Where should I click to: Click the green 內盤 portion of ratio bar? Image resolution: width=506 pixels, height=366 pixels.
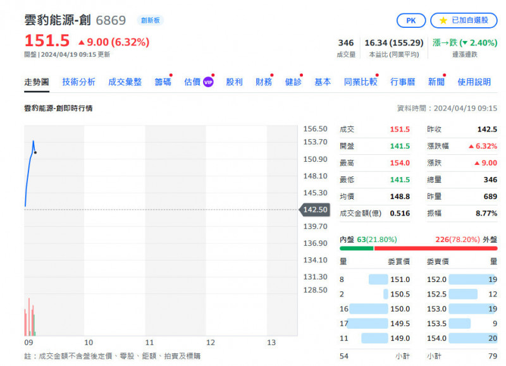357,248
